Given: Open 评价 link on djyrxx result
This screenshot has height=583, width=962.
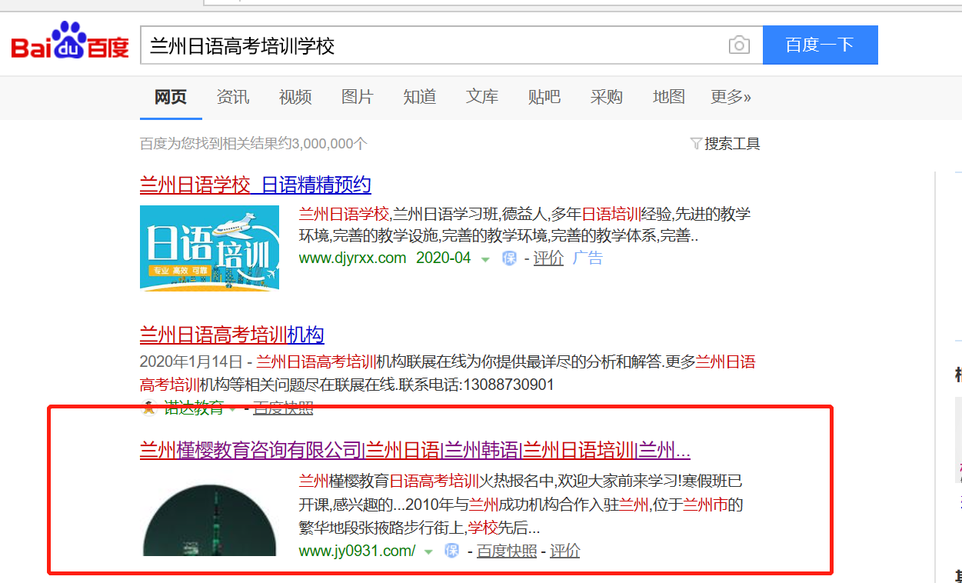Looking at the screenshot, I should 548,258.
